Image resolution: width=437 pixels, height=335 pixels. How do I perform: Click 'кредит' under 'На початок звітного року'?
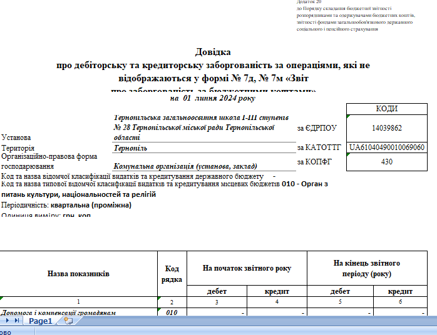[277, 291]
